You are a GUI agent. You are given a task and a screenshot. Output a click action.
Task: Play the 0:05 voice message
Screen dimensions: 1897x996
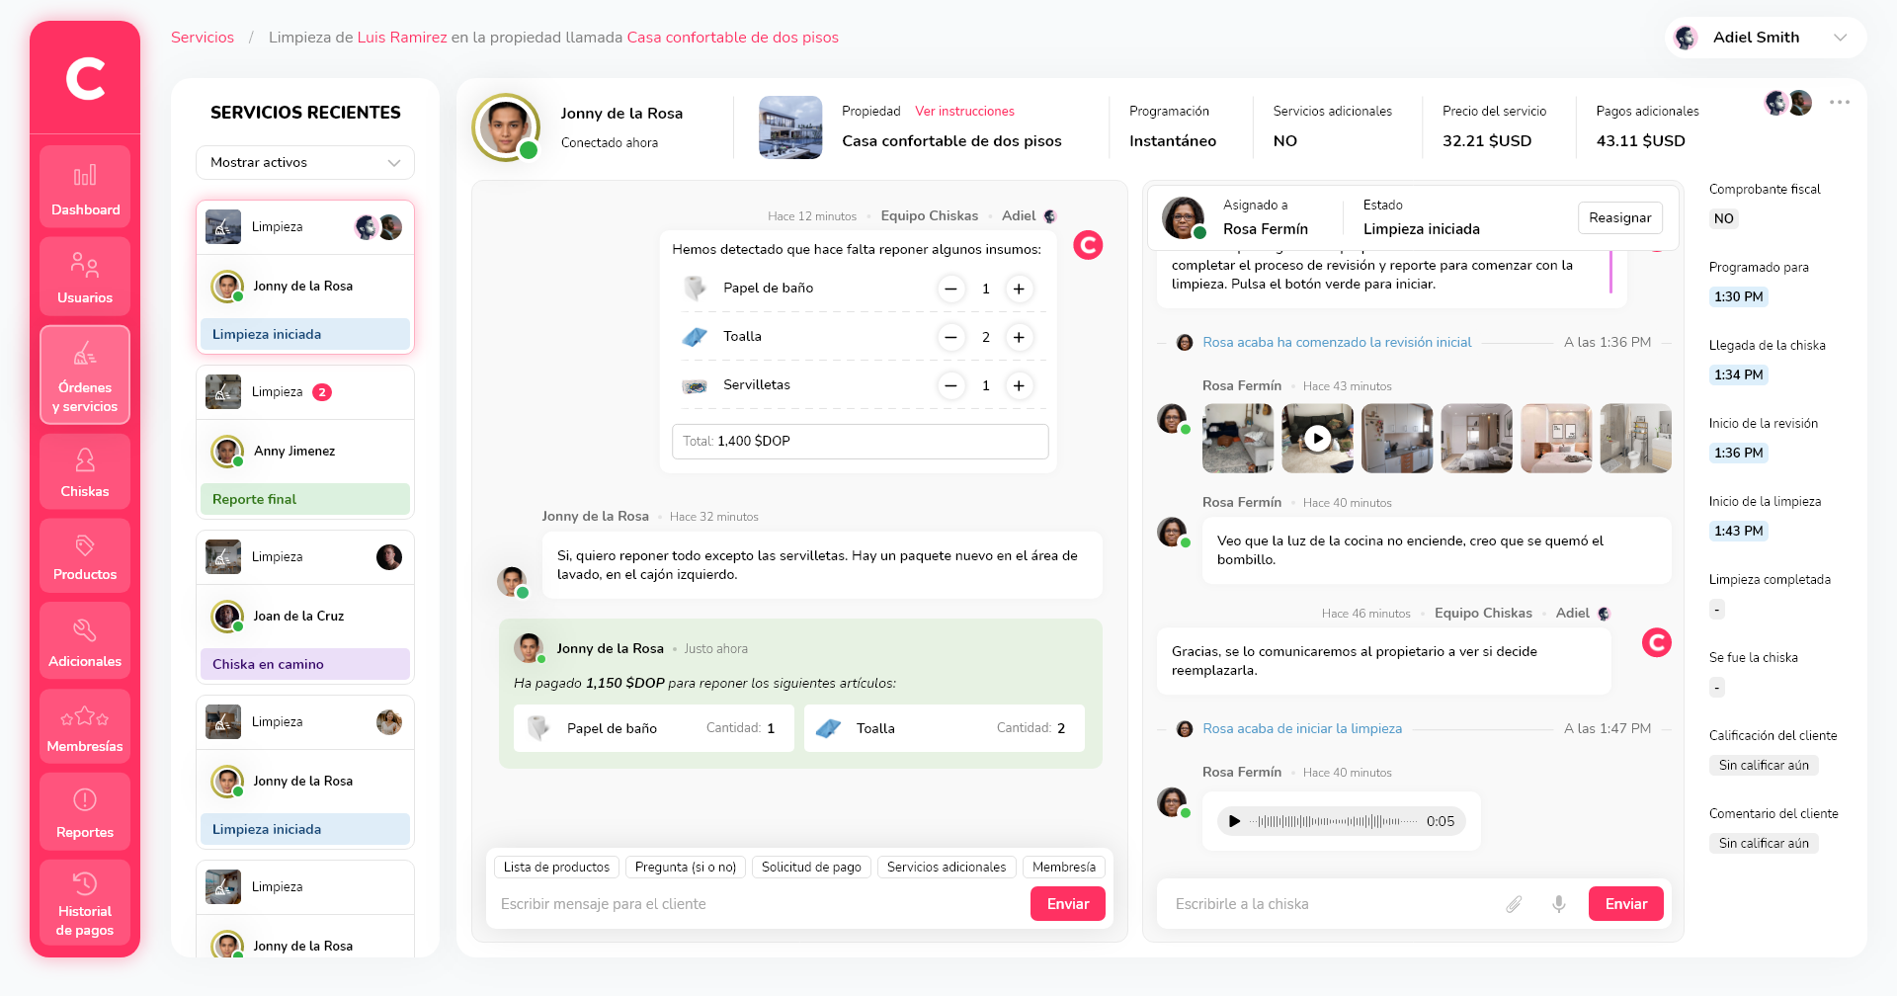(1234, 821)
